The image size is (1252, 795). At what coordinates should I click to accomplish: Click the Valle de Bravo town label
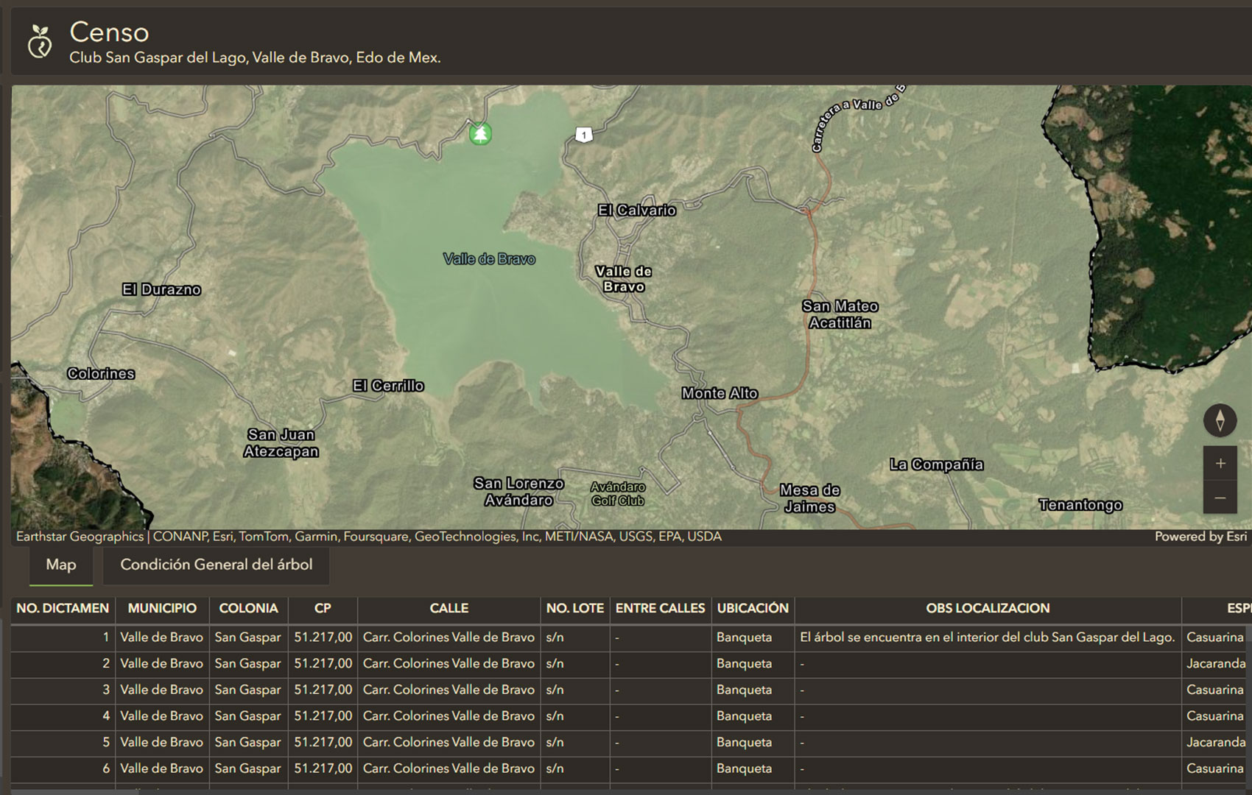pos(624,279)
